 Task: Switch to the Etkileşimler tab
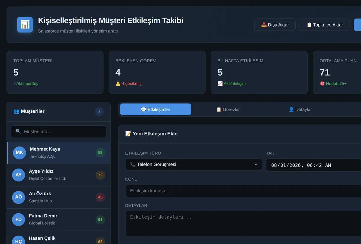point(156,110)
